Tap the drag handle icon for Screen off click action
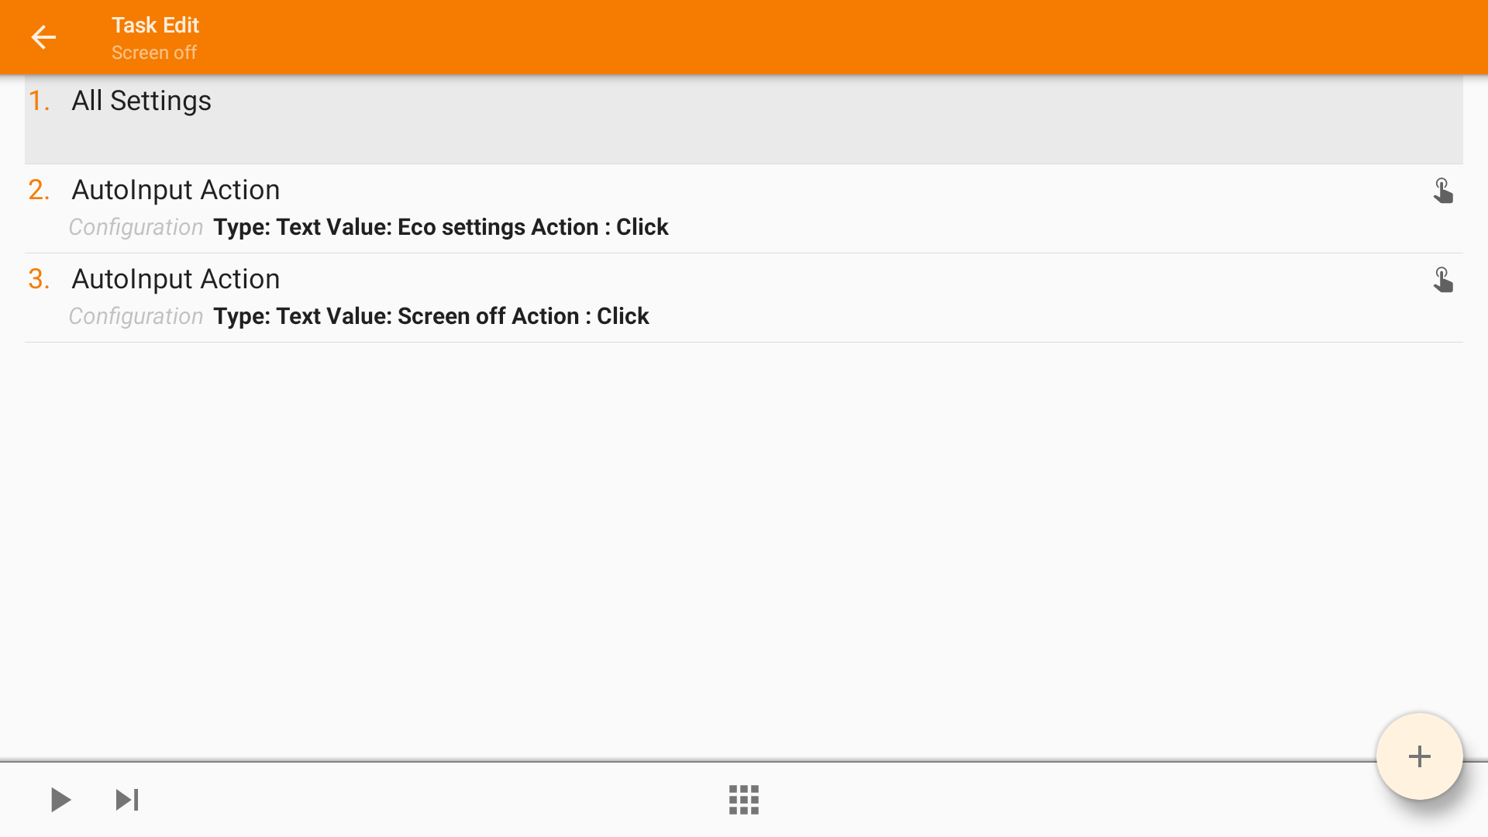 (x=1442, y=280)
